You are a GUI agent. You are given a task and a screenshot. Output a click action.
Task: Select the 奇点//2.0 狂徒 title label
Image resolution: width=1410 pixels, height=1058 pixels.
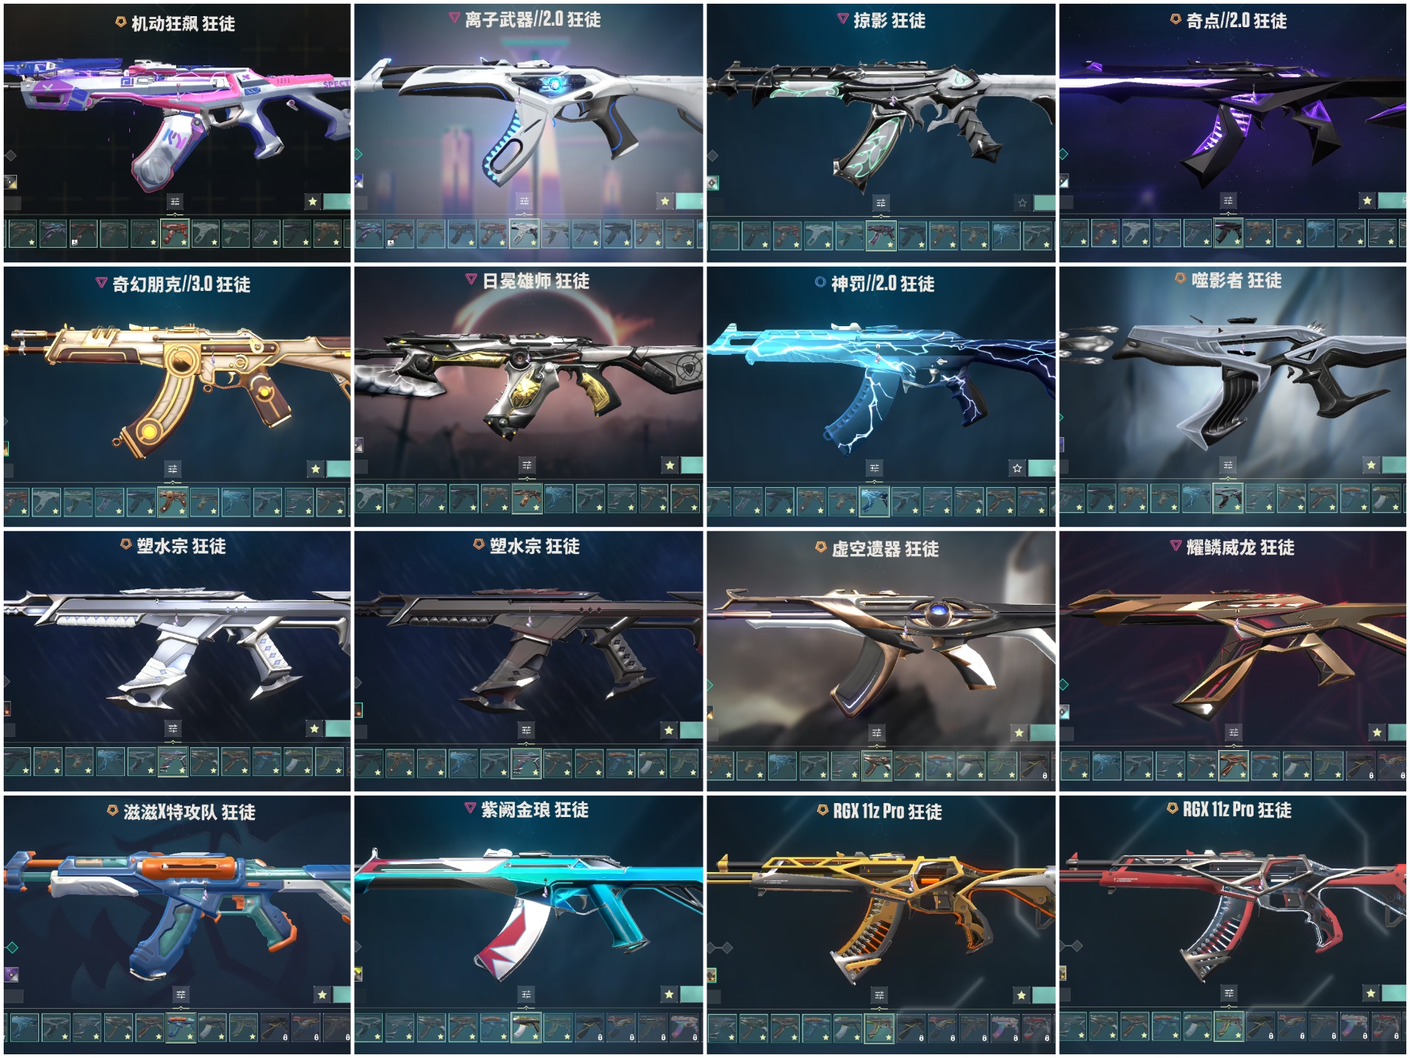(x=1237, y=21)
